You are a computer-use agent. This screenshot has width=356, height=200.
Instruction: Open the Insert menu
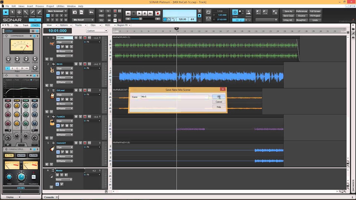pos(30,6)
